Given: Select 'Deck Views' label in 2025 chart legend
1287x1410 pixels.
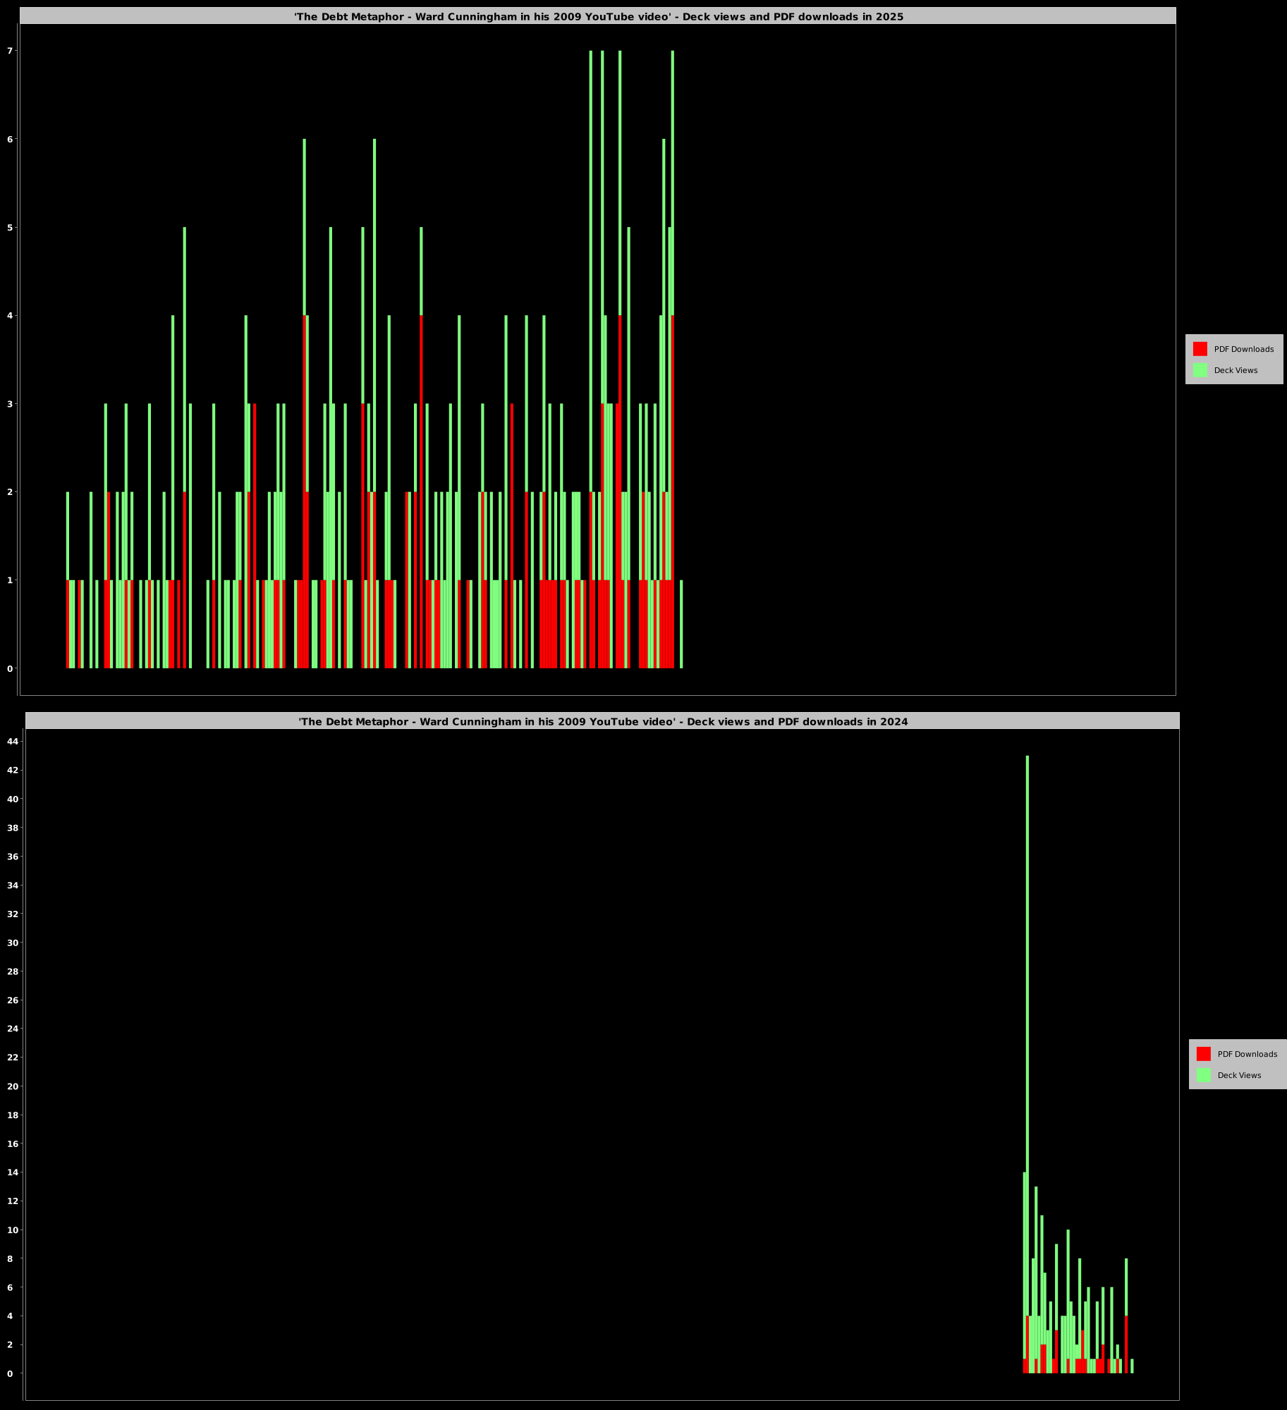Looking at the screenshot, I should pos(1236,370).
